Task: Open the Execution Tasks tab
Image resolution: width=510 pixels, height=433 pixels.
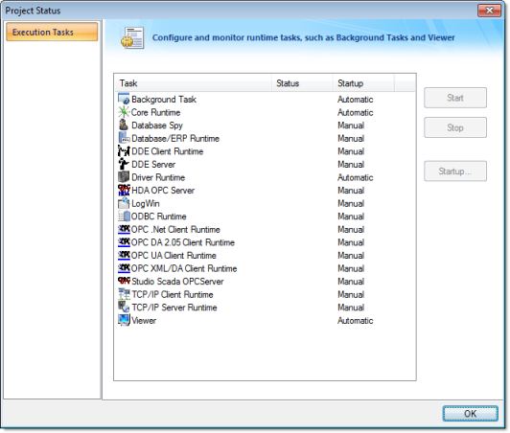Action: [x=52, y=32]
